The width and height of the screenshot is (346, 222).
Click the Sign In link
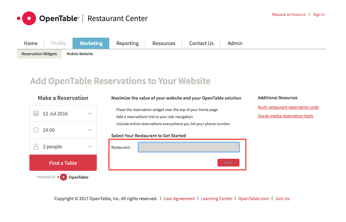(x=319, y=14)
